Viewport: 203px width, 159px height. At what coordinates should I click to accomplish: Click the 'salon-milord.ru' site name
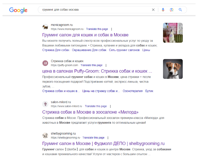[x=61, y=102]
